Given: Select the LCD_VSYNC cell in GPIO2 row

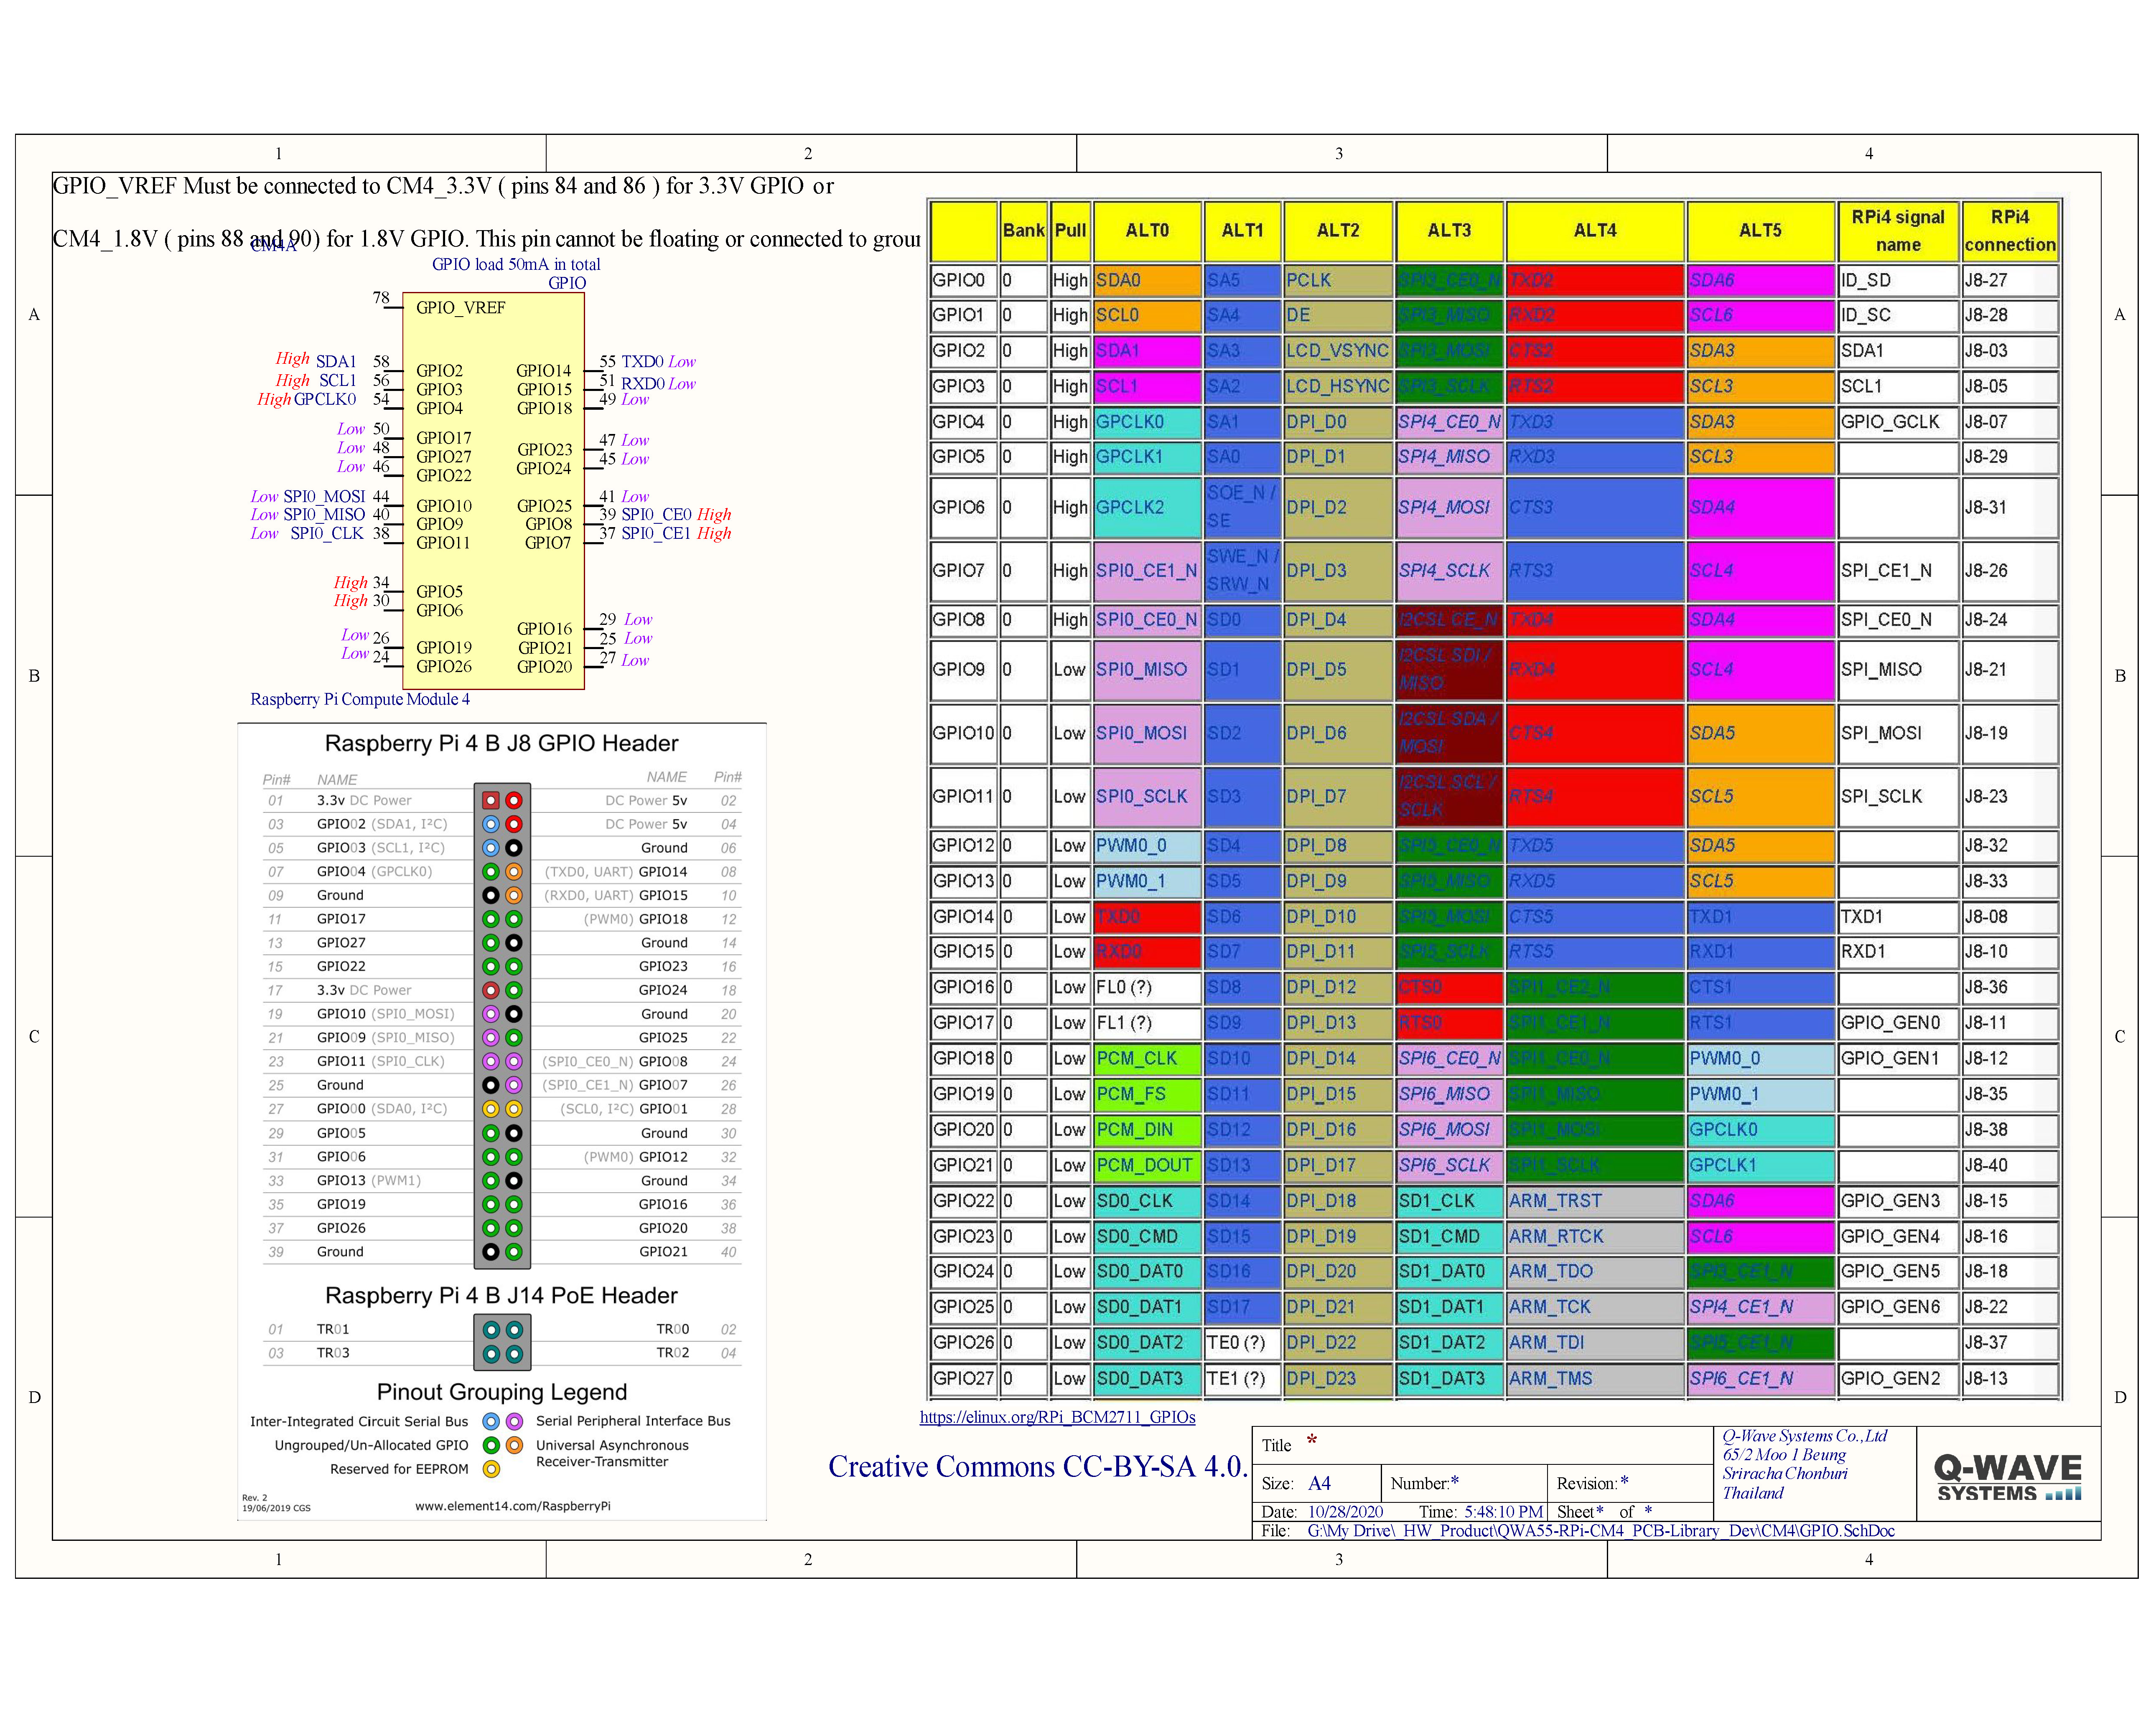Looking at the screenshot, I should point(1338,351).
